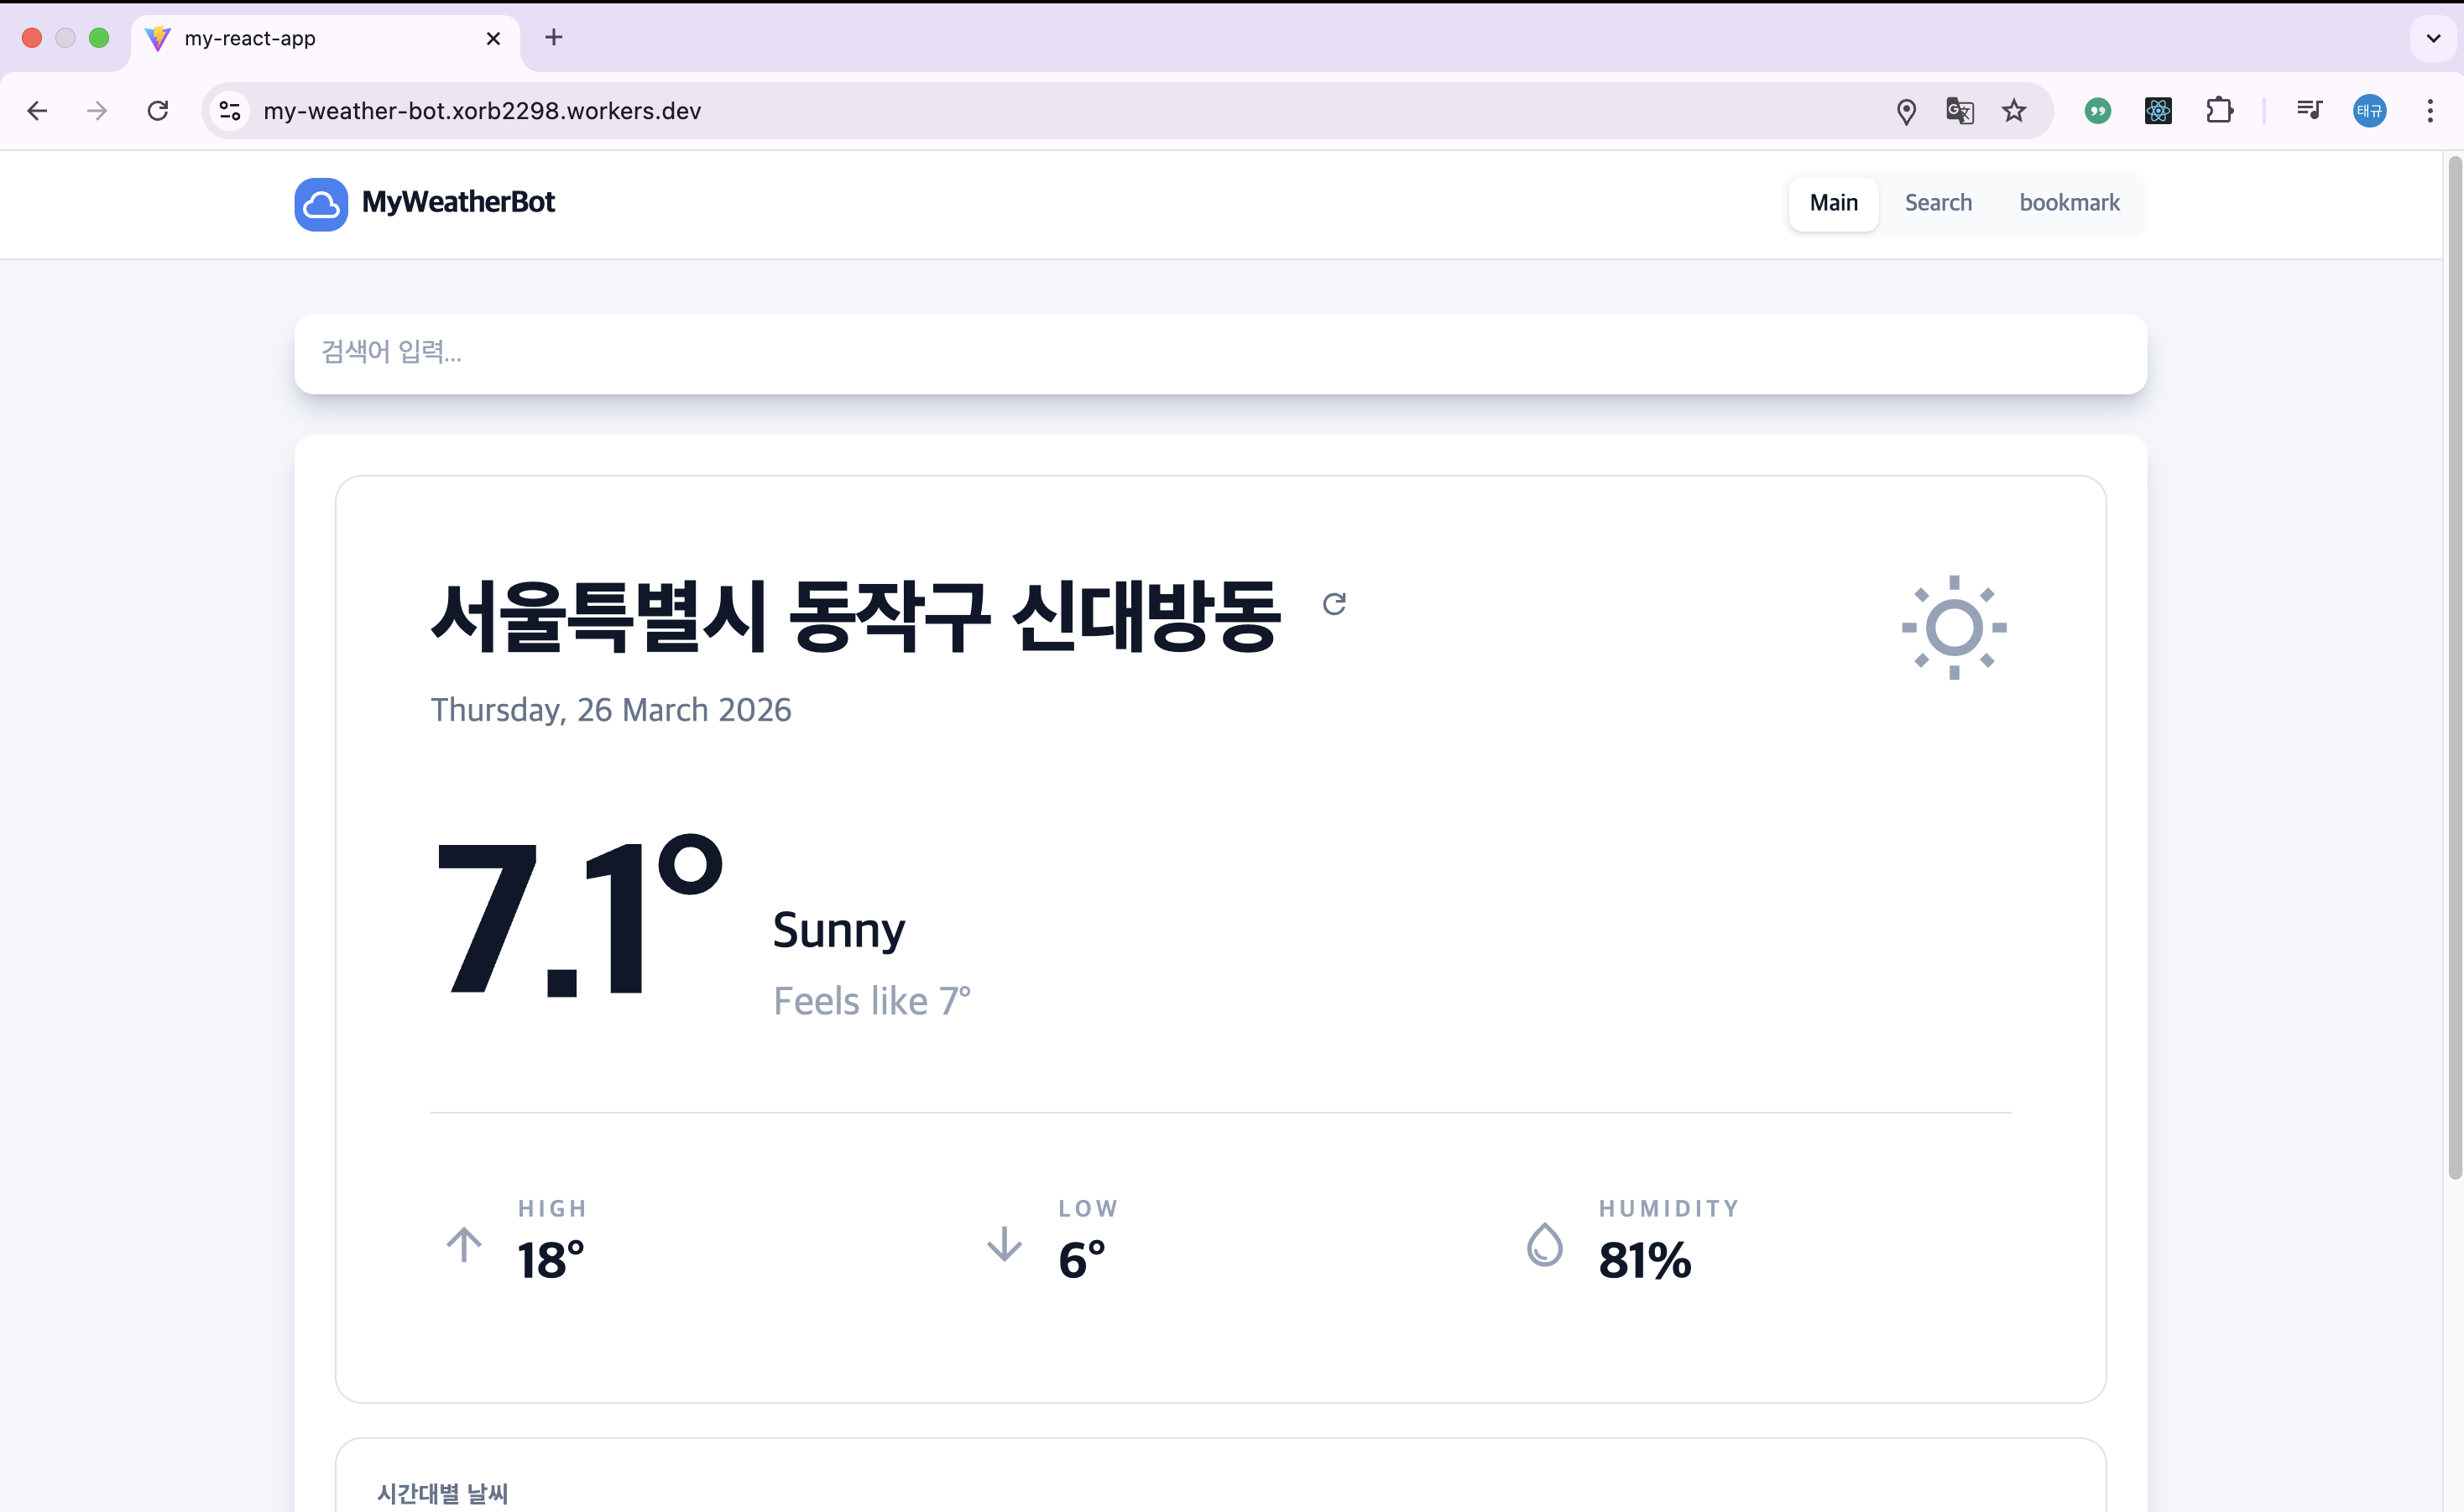Image resolution: width=2464 pixels, height=1512 pixels.
Task: Click the sunny weather icon
Action: click(x=1953, y=628)
